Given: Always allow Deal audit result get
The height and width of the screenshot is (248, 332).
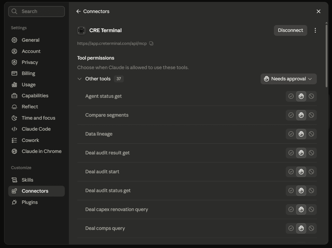Looking at the screenshot, I should (x=291, y=153).
